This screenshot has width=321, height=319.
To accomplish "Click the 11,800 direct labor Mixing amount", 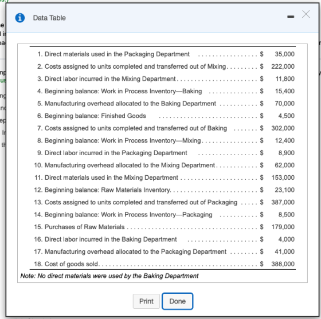I will coord(285,78).
